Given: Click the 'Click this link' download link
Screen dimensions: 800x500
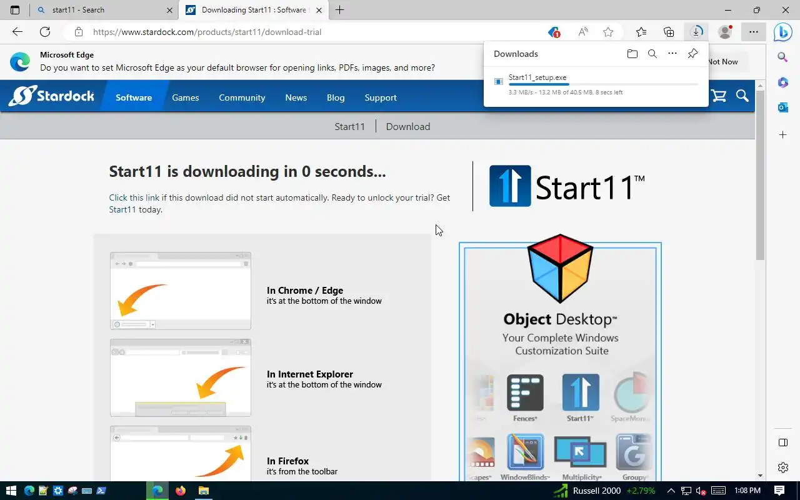Looking at the screenshot, I should [134, 197].
